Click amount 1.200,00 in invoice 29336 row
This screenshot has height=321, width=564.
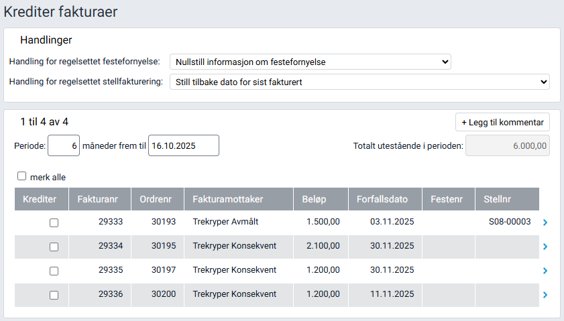(x=323, y=294)
